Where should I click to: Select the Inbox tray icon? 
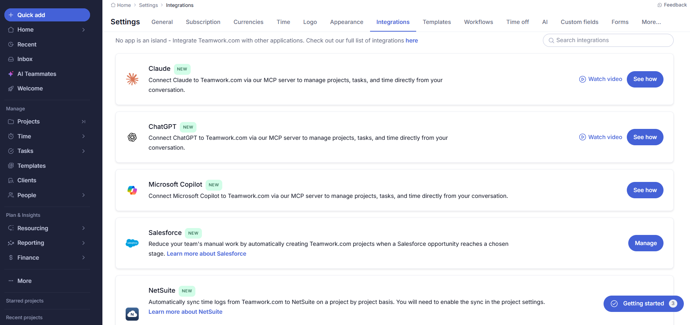pos(11,59)
